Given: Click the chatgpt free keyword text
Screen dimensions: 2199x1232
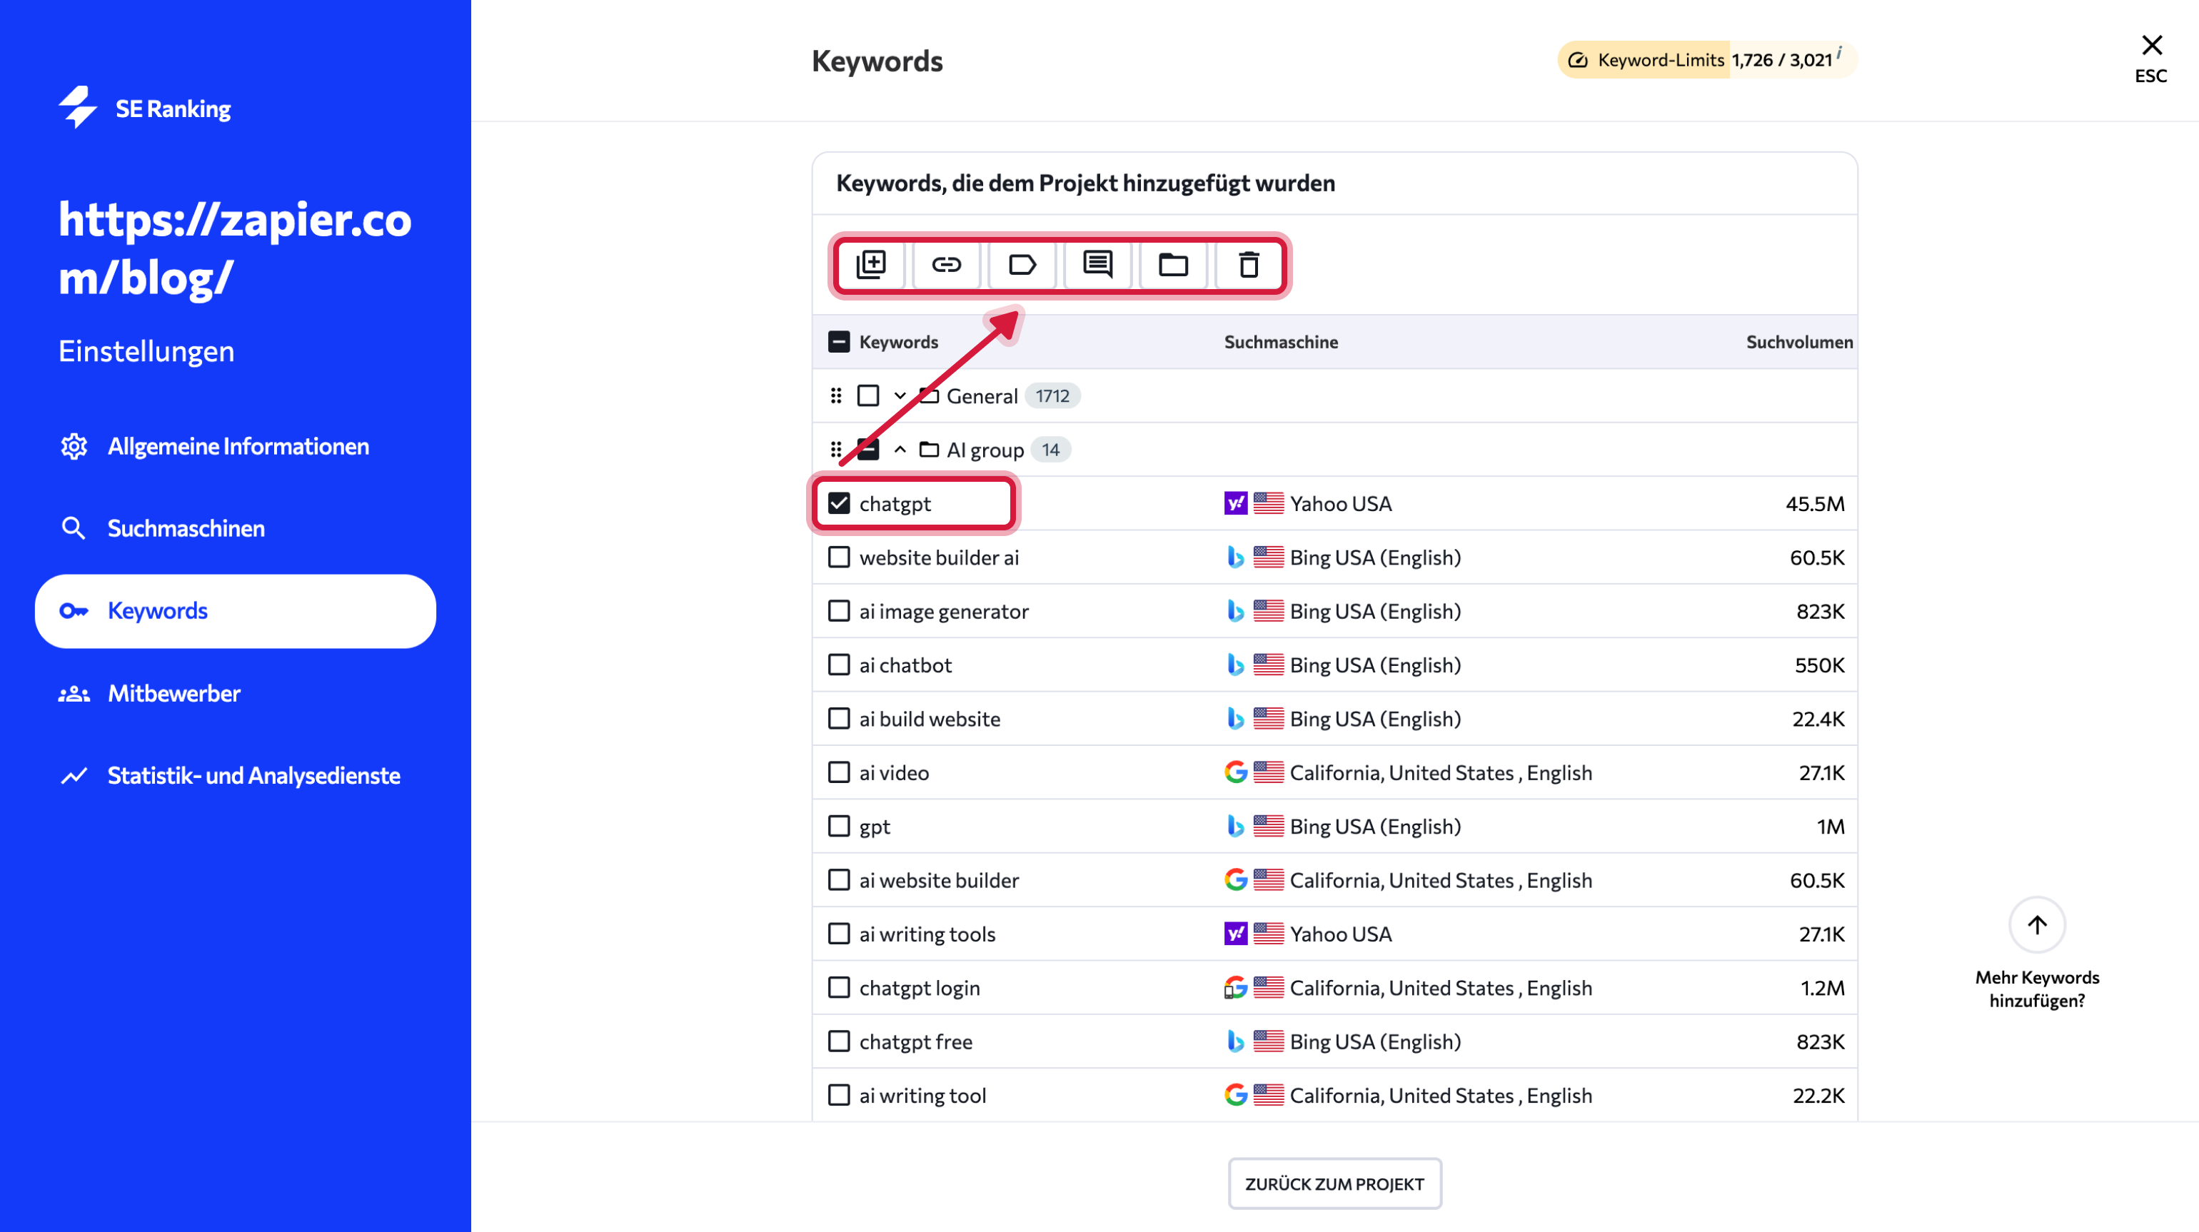Looking at the screenshot, I should [x=915, y=1041].
